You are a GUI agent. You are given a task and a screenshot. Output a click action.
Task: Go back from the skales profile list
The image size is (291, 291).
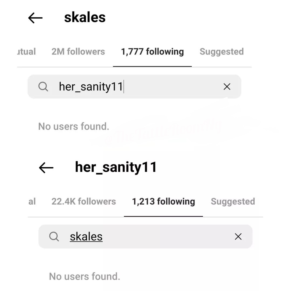pos(35,18)
